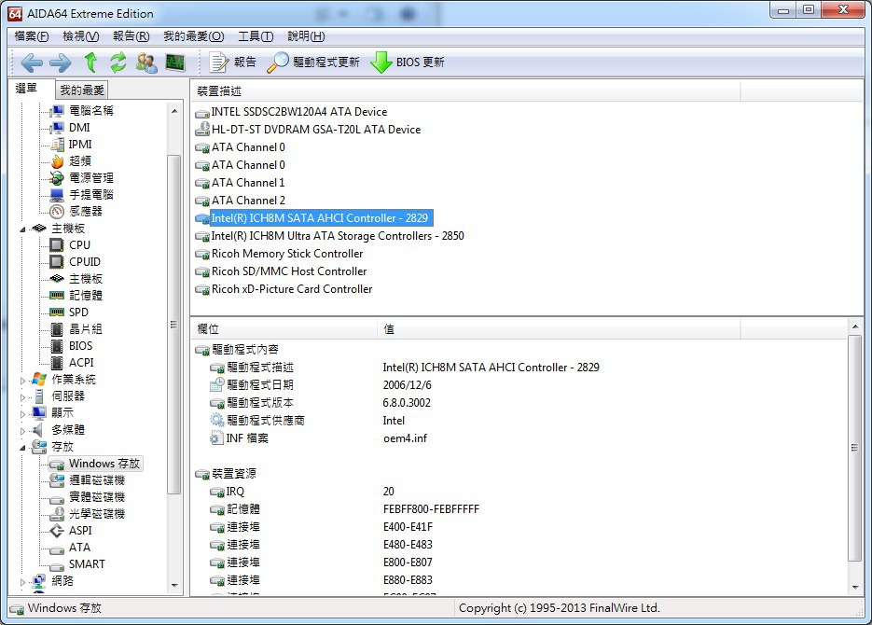Open the 報告(R) menu

(131, 36)
